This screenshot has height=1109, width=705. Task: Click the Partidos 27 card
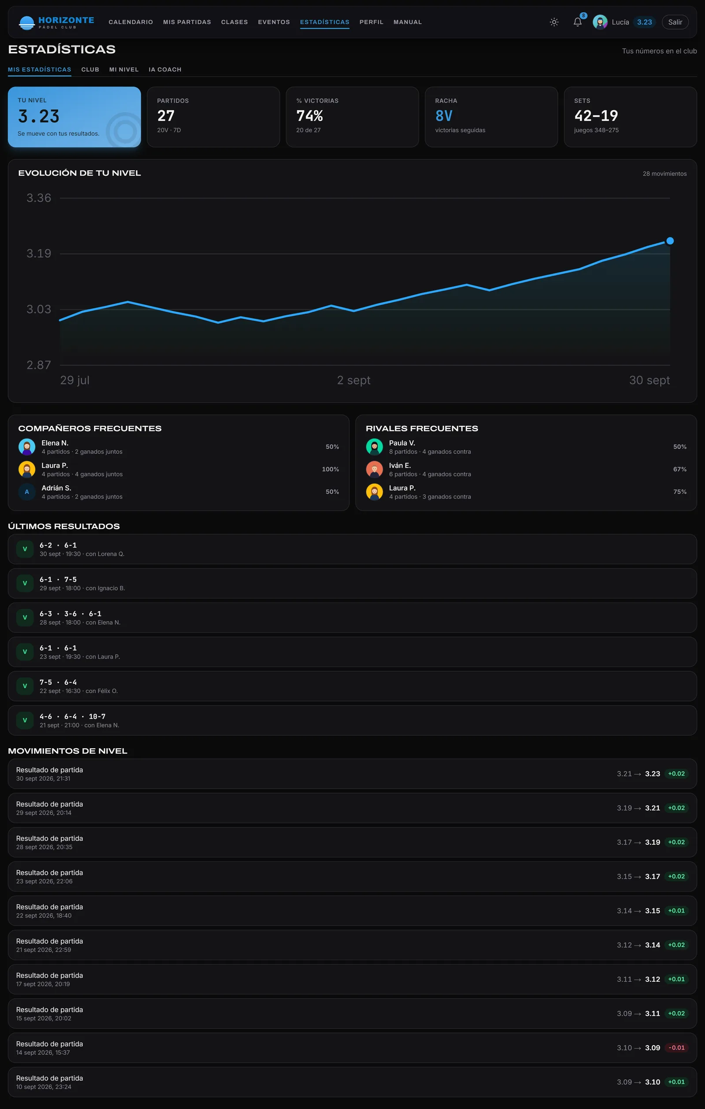click(213, 117)
